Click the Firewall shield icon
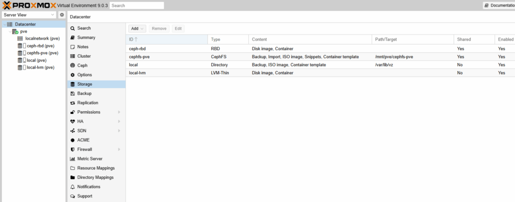The image size is (515, 202). click(x=73, y=149)
